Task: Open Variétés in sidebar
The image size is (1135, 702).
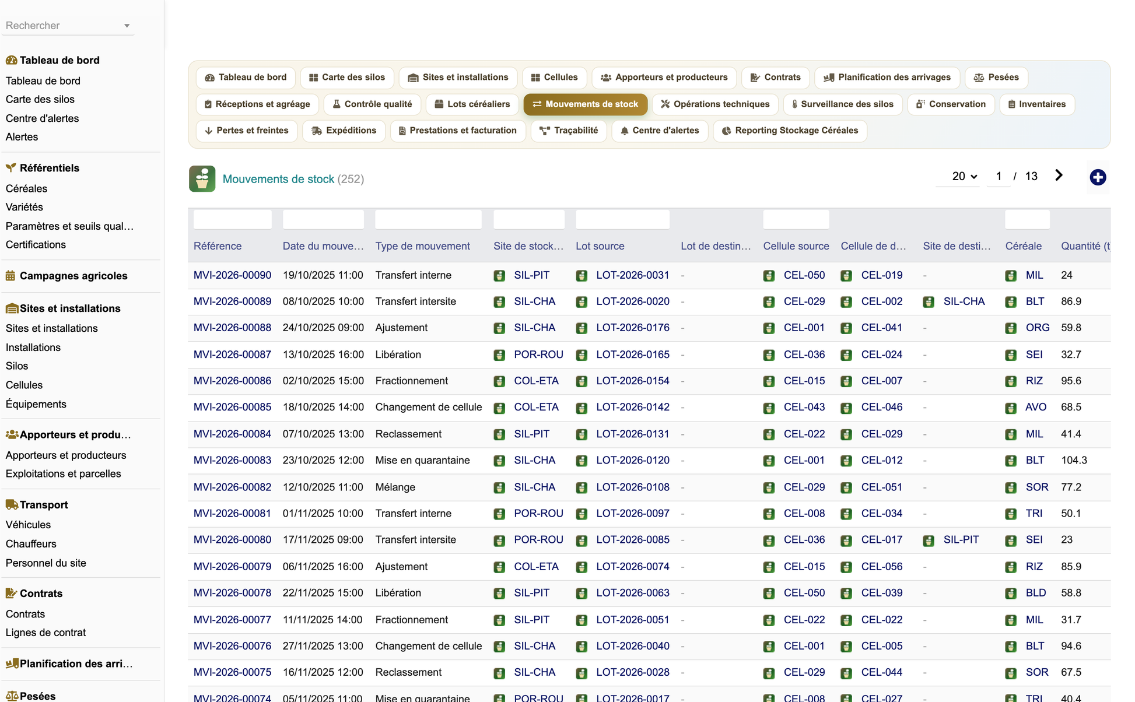Action: click(x=24, y=207)
